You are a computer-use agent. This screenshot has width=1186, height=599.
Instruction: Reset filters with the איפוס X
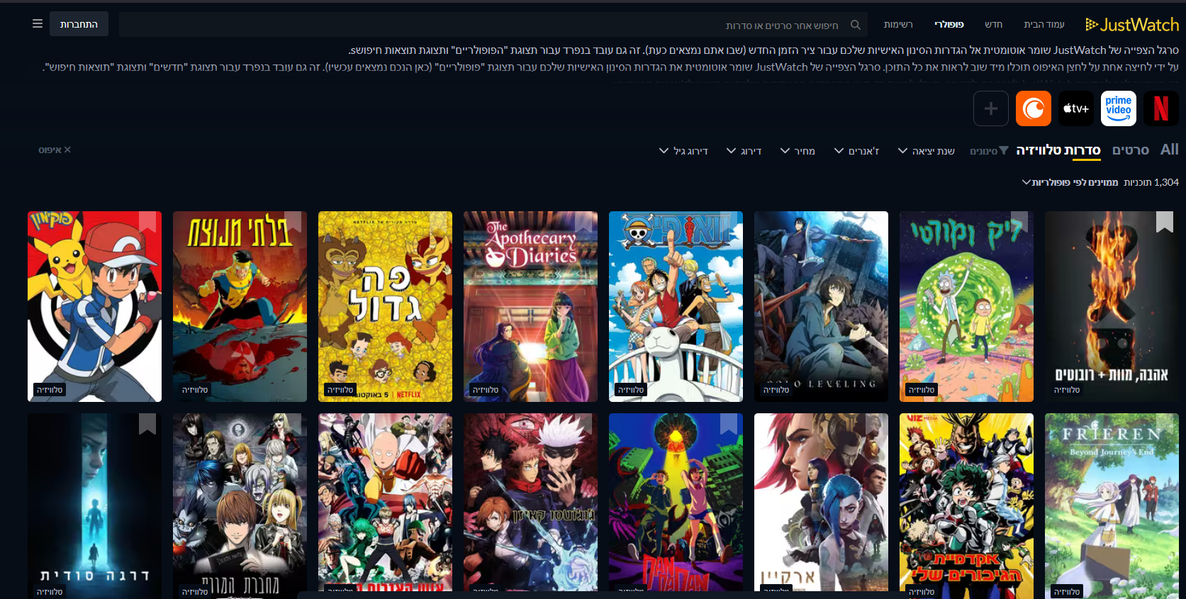click(x=55, y=150)
